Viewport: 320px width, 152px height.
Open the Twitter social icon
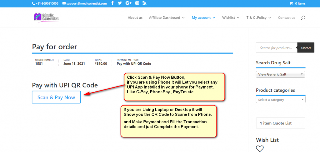click(x=120, y=3)
